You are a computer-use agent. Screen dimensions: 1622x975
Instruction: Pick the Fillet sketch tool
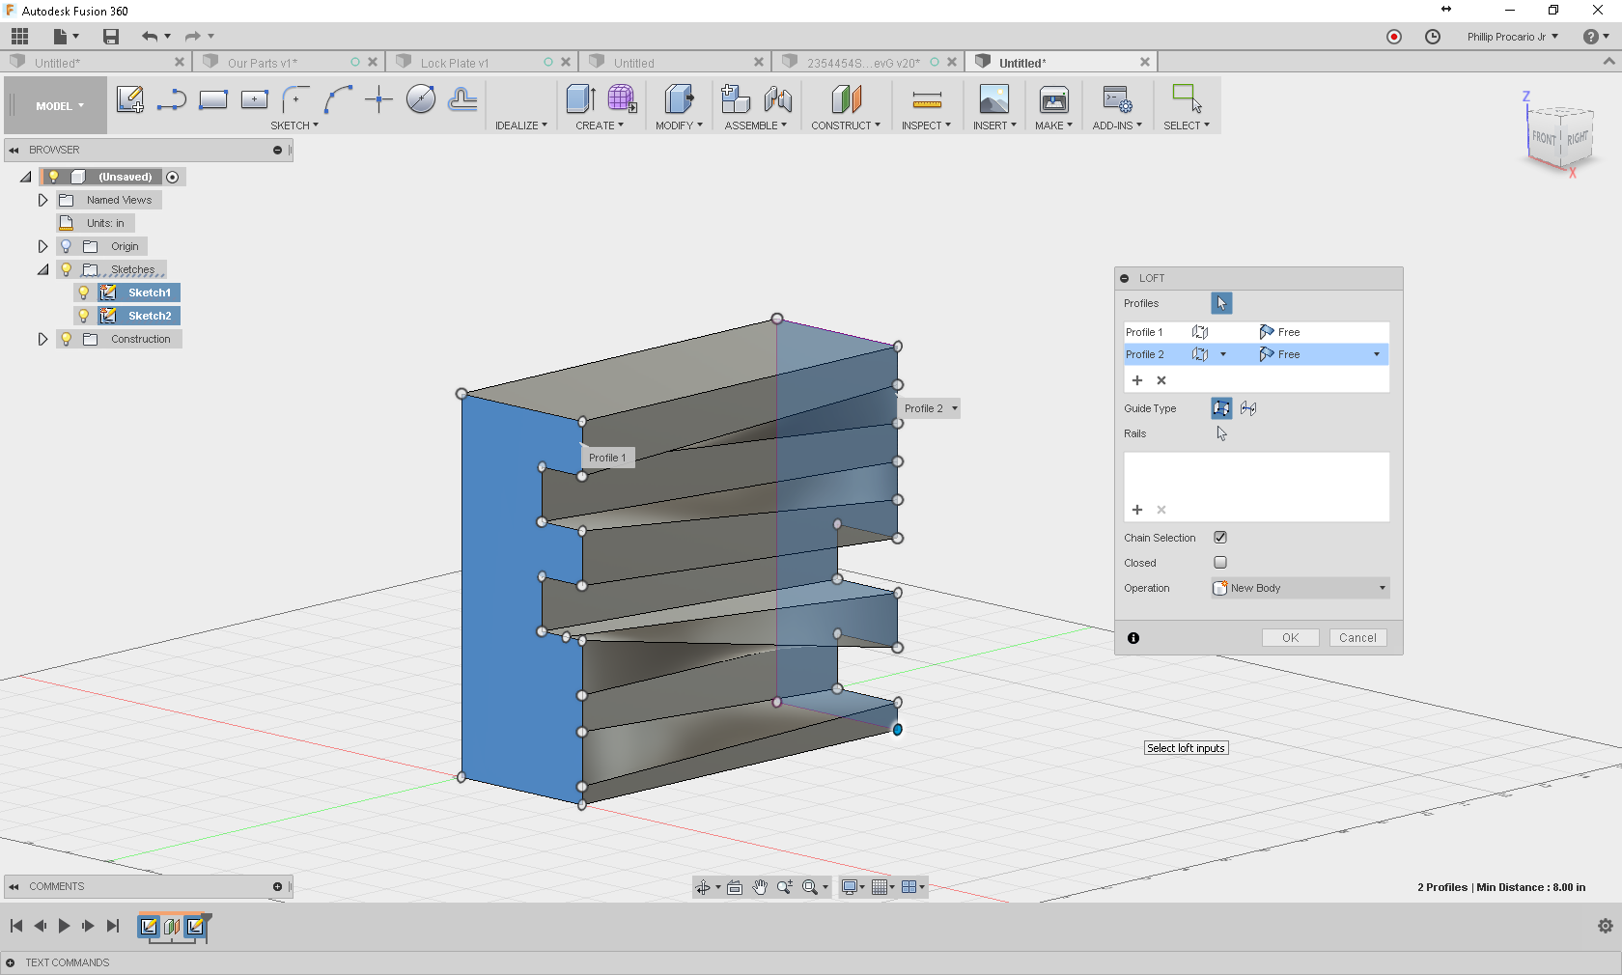point(296,99)
